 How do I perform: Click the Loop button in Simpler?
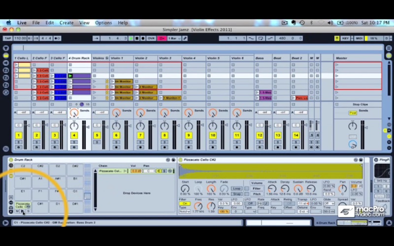click(x=237, y=188)
